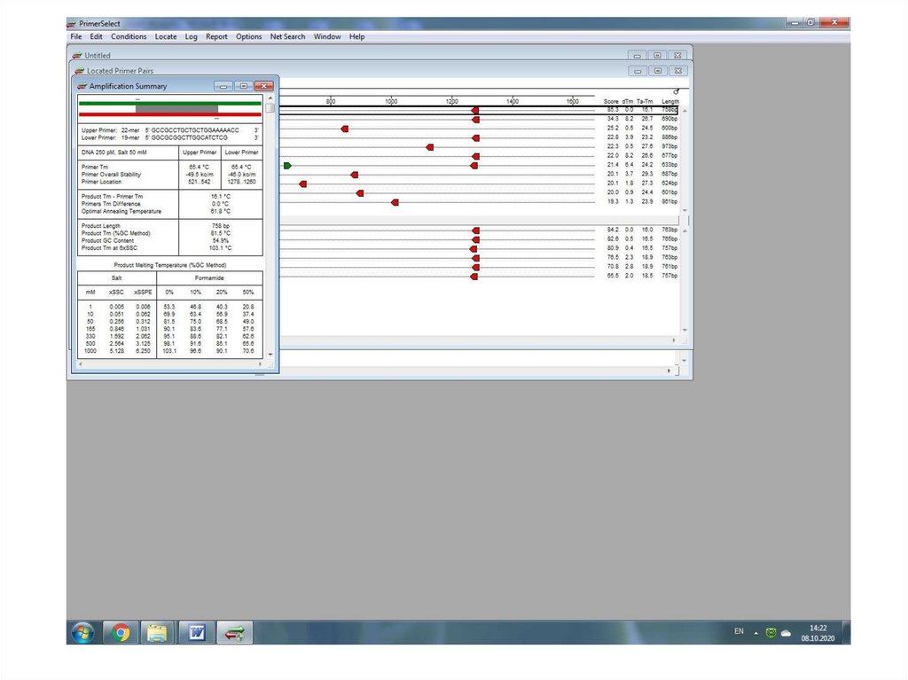908x680 pixels.
Task: Click the Length column header
Action: (x=670, y=101)
